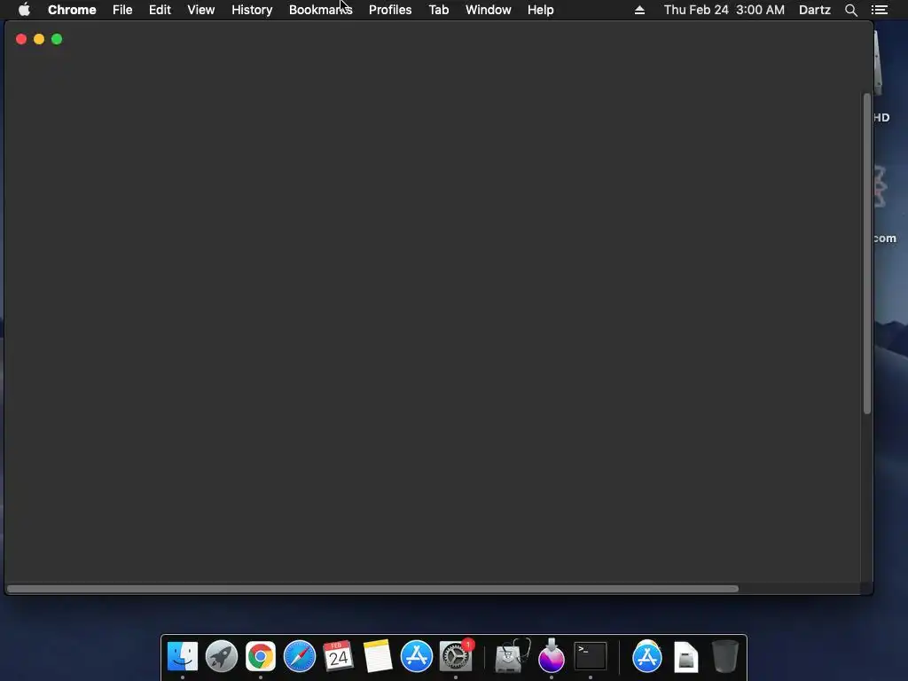Open Google Chrome from the Dock
This screenshot has width=908, height=681.
[x=260, y=657]
